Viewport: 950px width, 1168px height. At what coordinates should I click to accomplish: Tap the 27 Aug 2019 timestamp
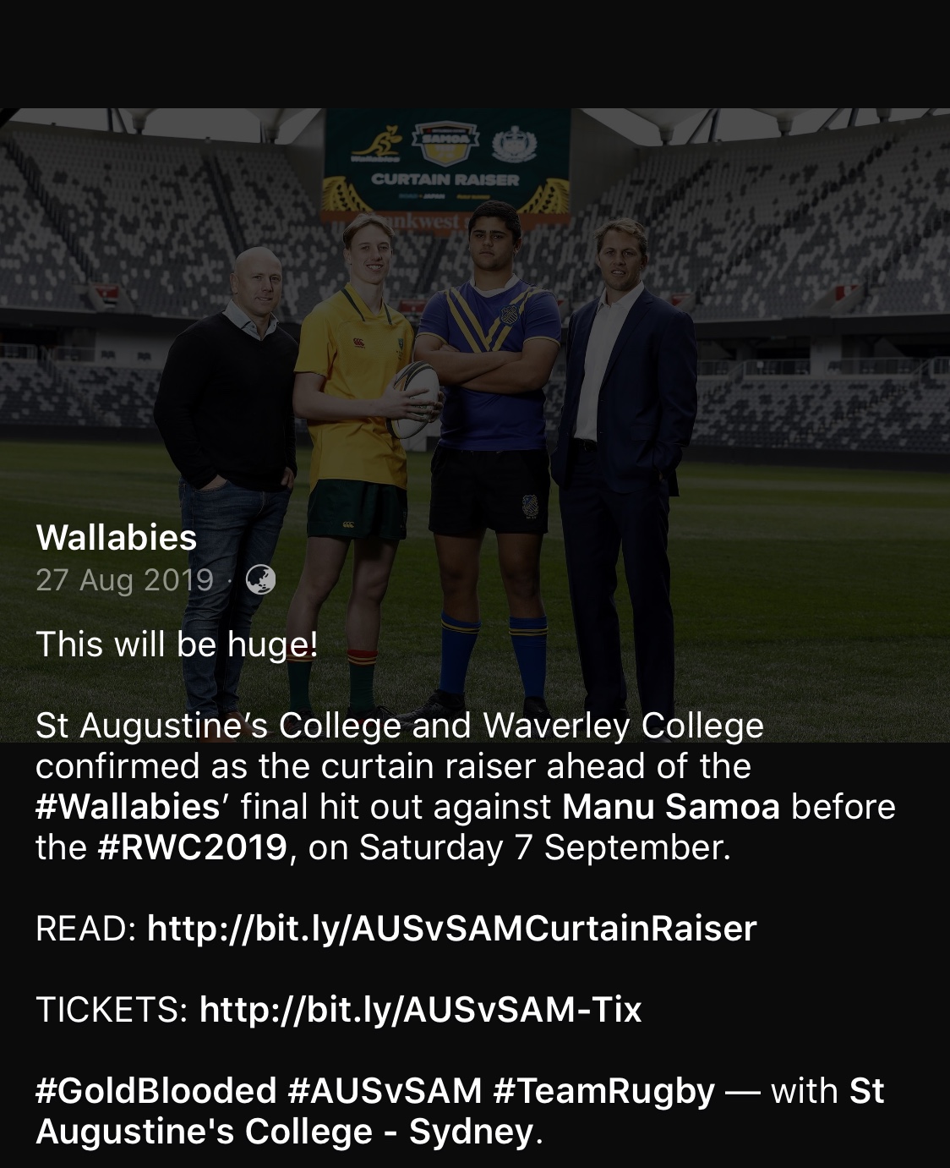point(125,580)
